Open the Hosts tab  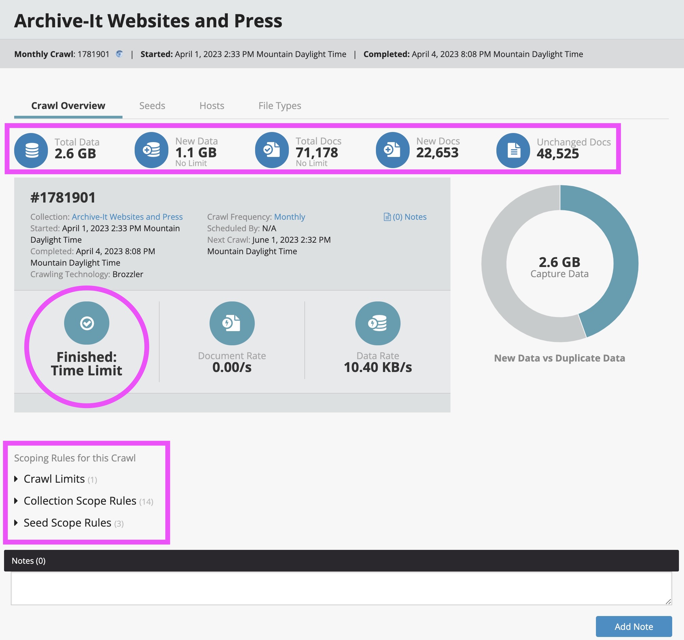pos(212,106)
